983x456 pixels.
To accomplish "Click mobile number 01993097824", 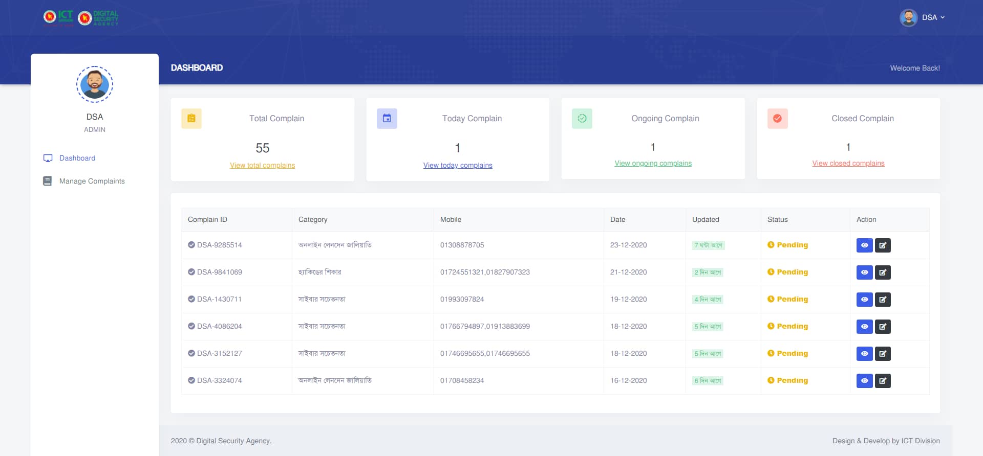I will click(462, 299).
